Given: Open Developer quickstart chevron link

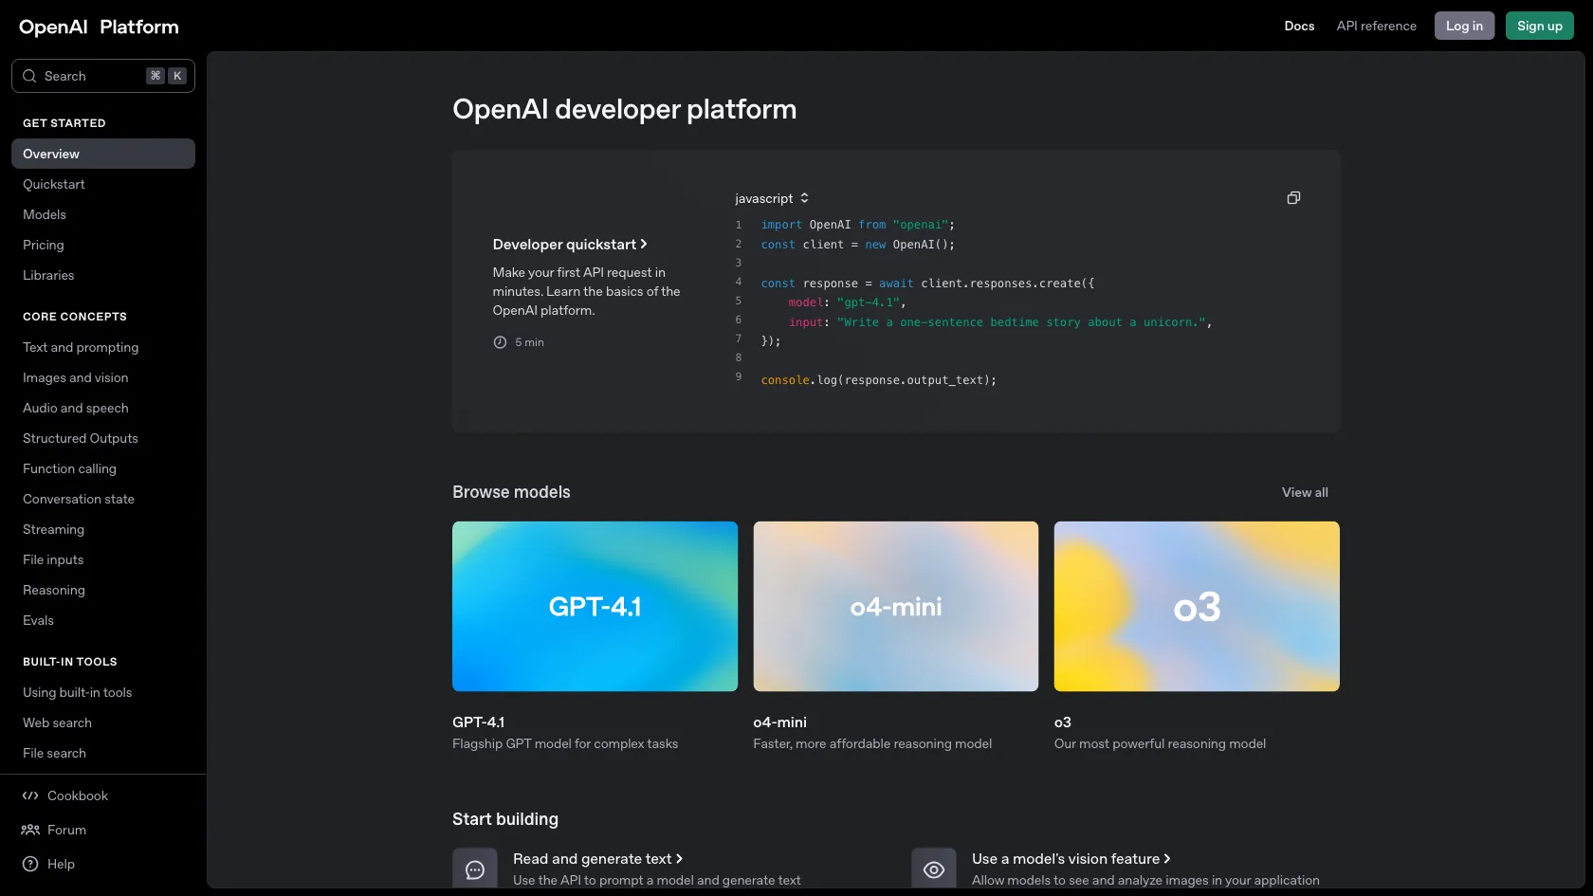Looking at the screenshot, I should [x=570, y=245].
